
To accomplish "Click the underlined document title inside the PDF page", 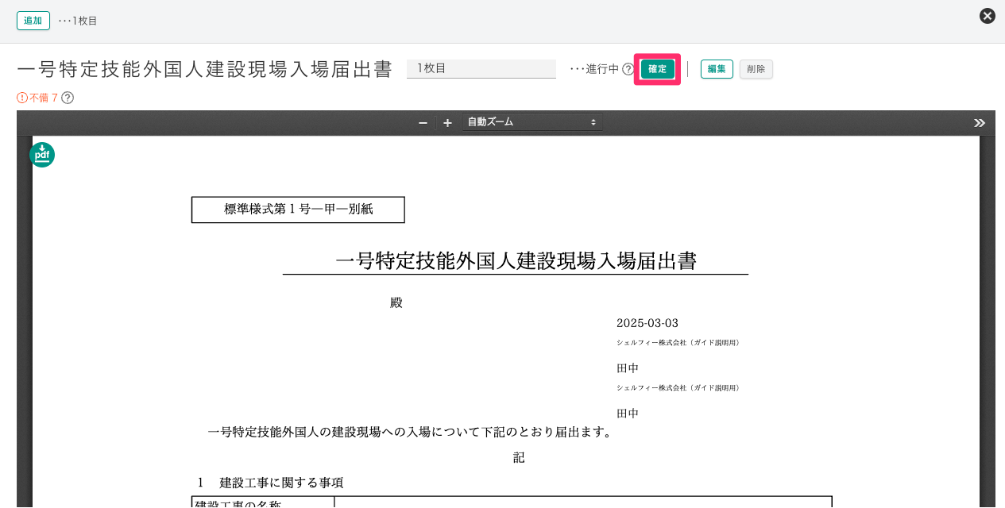I will click(x=516, y=261).
